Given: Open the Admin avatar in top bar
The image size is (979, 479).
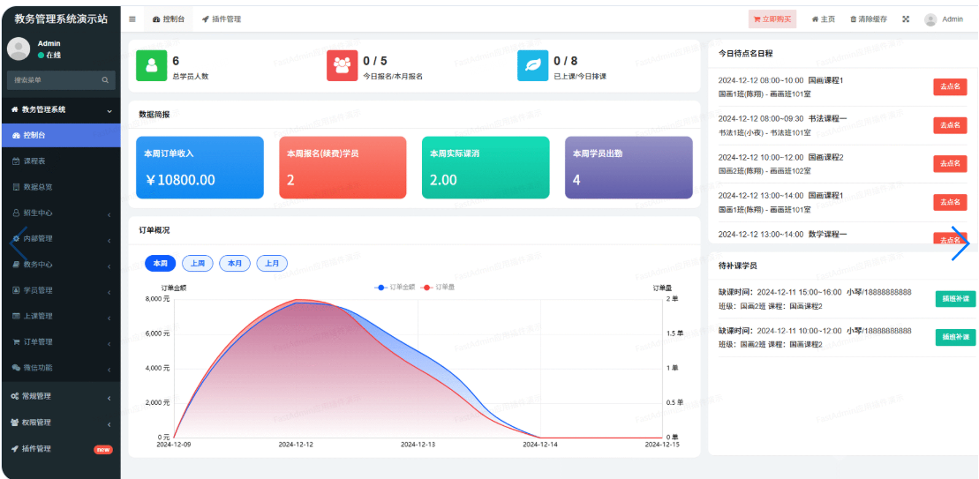Looking at the screenshot, I should pyautogui.click(x=930, y=19).
